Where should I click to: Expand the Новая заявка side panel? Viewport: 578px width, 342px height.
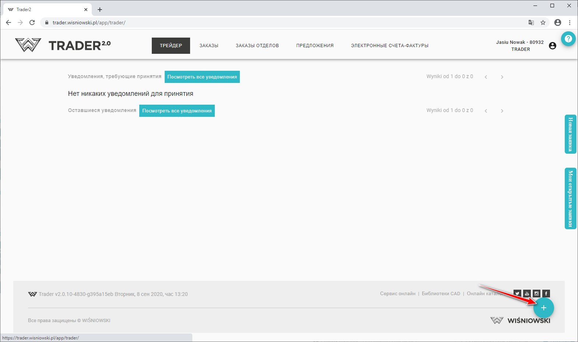click(570, 134)
